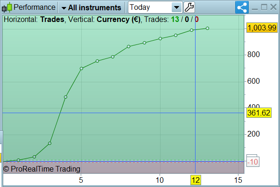The image size is (280, 187).
Task: Click the data point at trade 5
Action: (81, 69)
